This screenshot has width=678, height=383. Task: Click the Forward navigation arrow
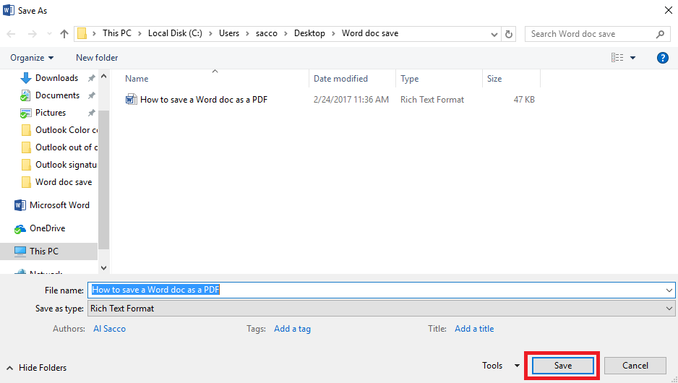pos(33,34)
